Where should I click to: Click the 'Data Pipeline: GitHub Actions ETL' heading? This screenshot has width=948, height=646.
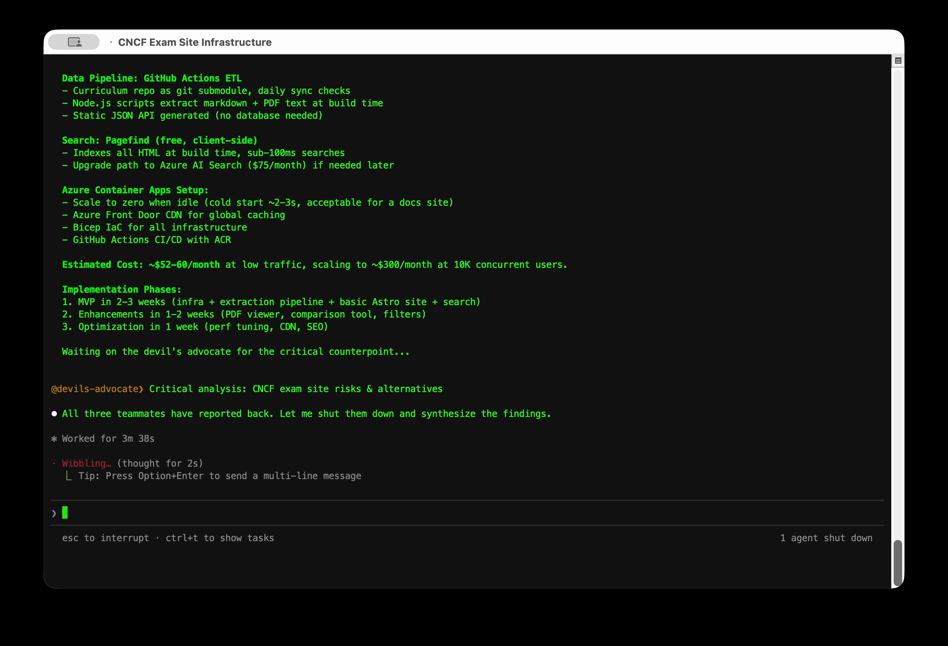click(x=152, y=78)
